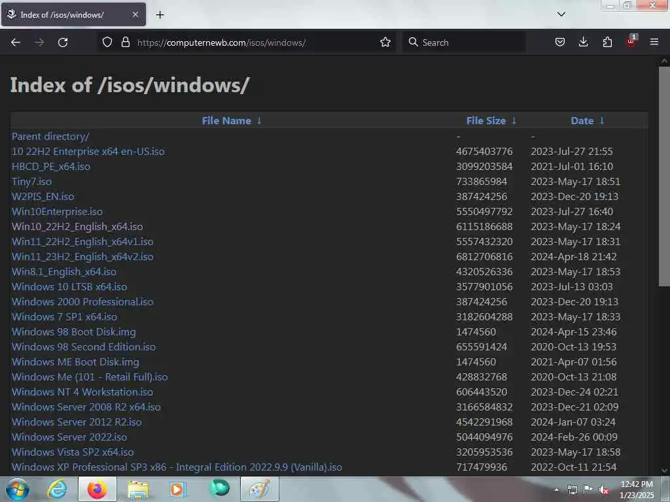Click the page vertical scrollbar thumb
The image size is (670, 502).
[665, 176]
